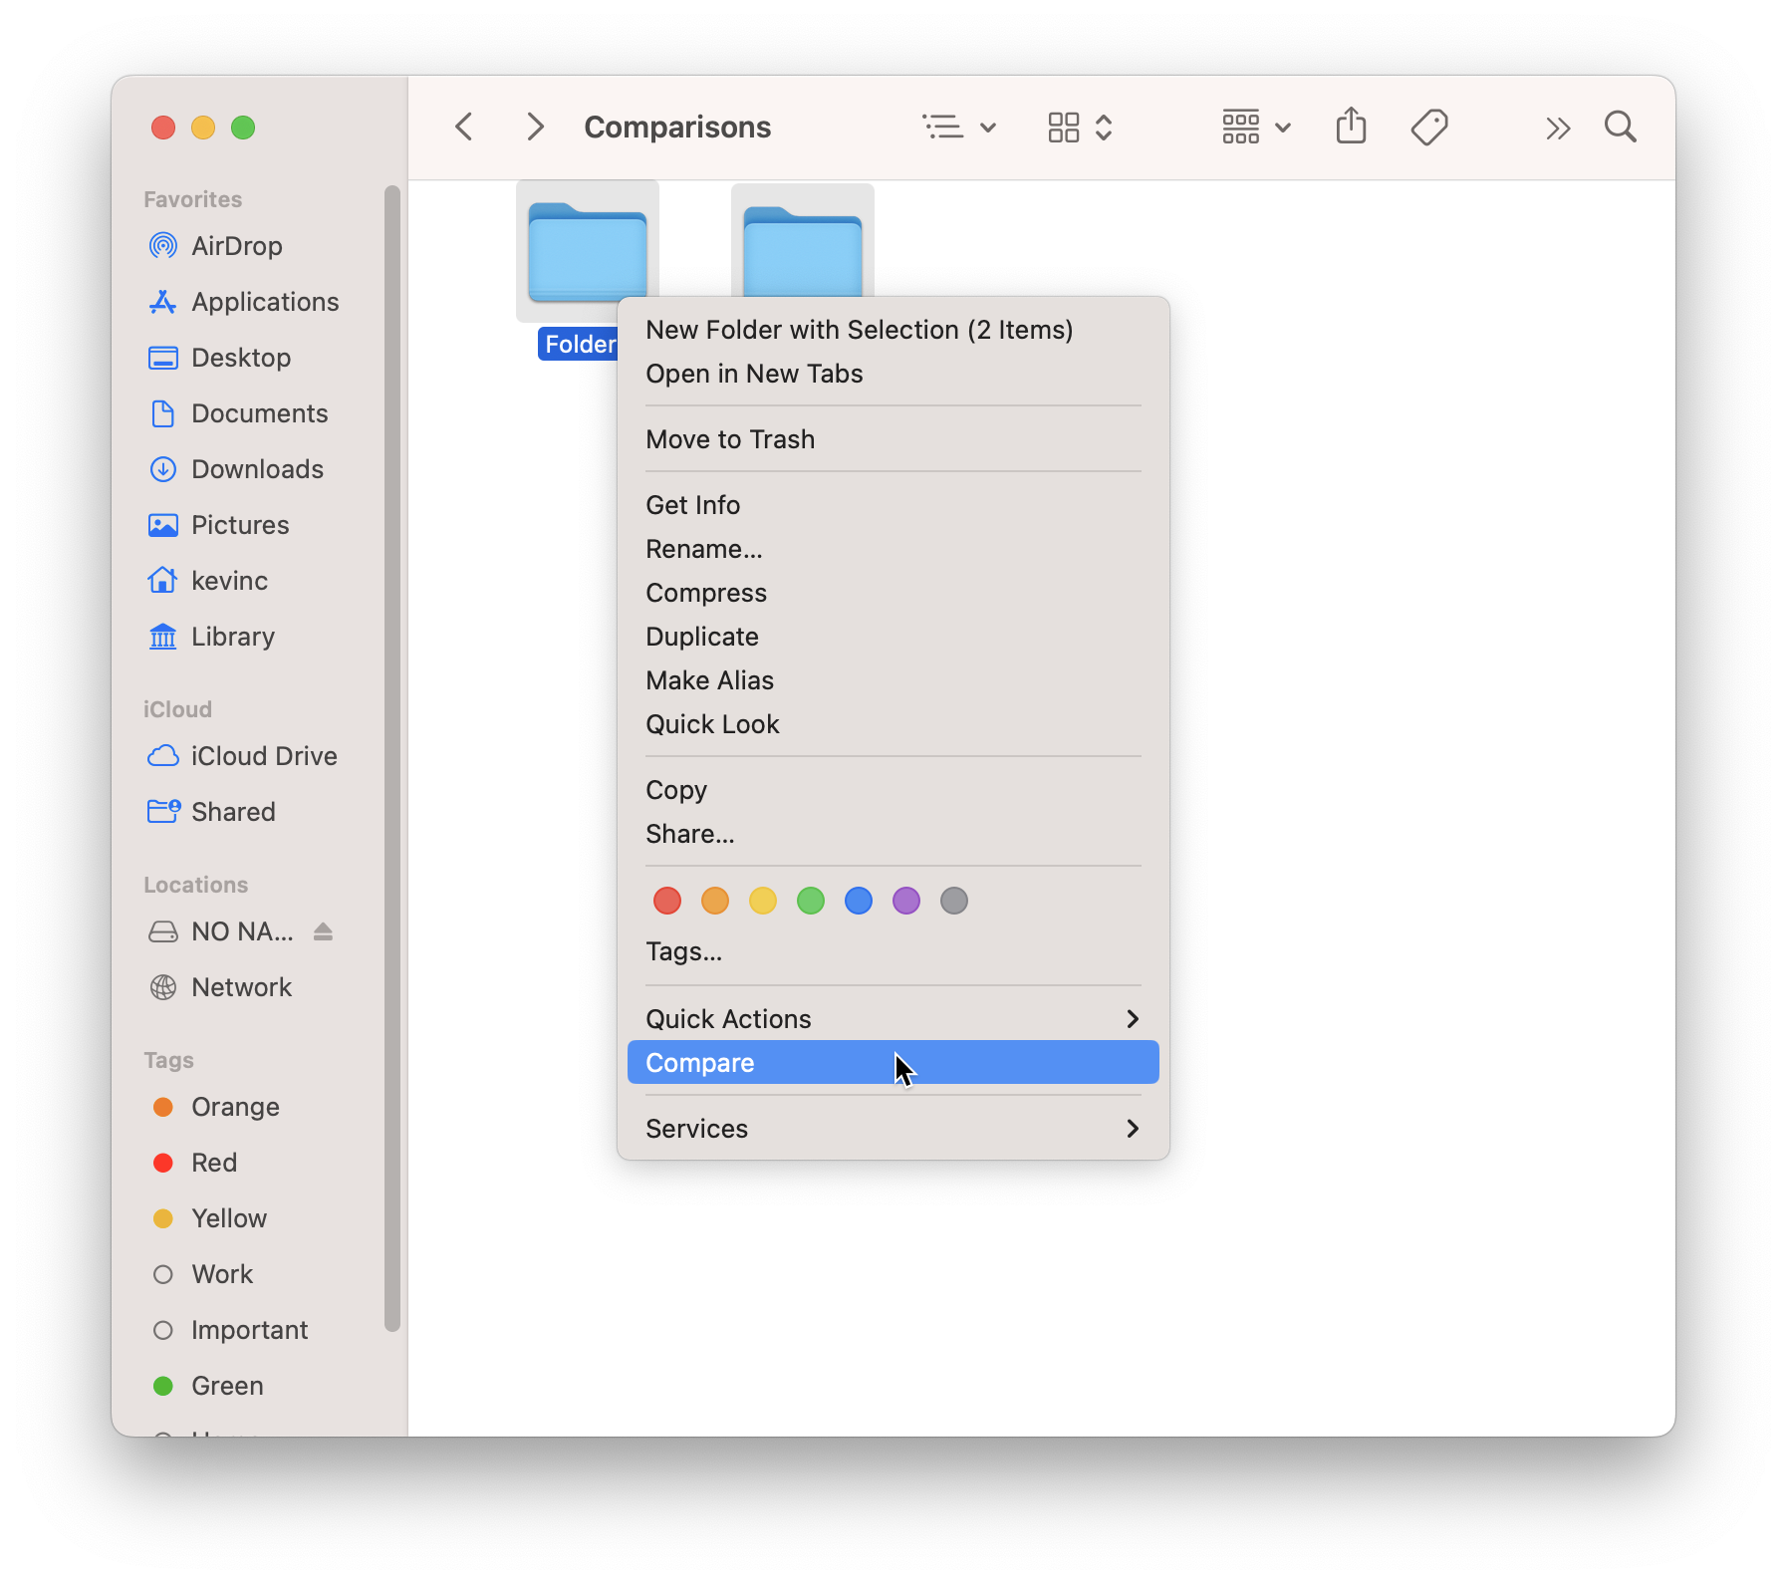Choose Compress from context menu
Screen dimensions: 1787x1584
(893, 593)
